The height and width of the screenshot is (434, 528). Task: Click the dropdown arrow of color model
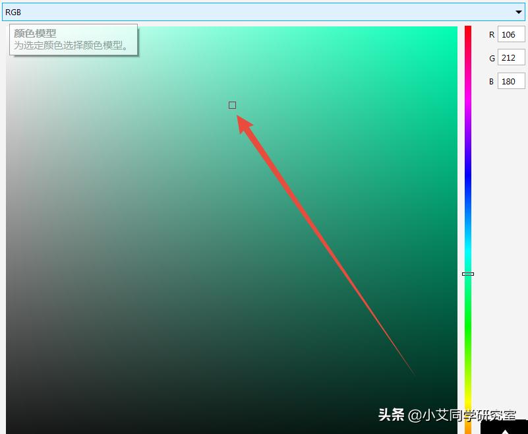pos(519,12)
